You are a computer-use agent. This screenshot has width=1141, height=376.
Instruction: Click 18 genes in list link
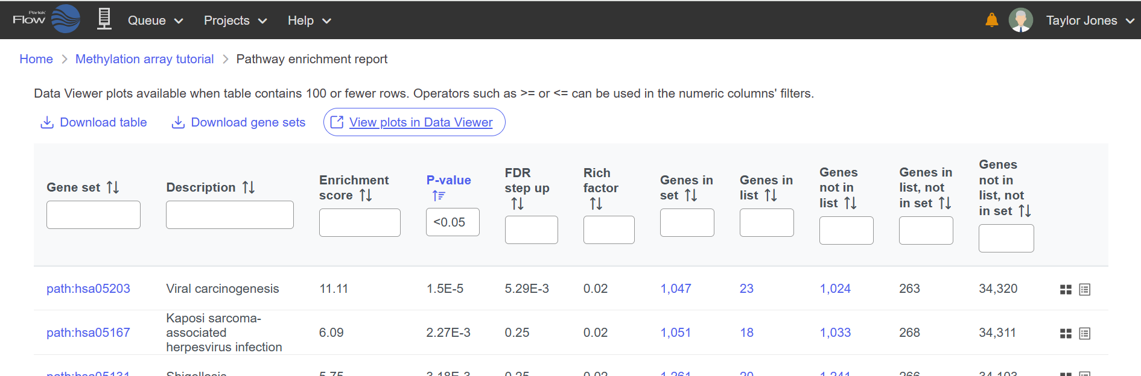click(x=746, y=333)
